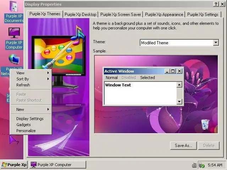Screen dimensions: 227x170
Task: Click the security shield tray icon
Action: pos(201,165)
